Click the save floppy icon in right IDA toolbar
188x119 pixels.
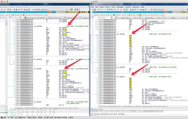95,10
